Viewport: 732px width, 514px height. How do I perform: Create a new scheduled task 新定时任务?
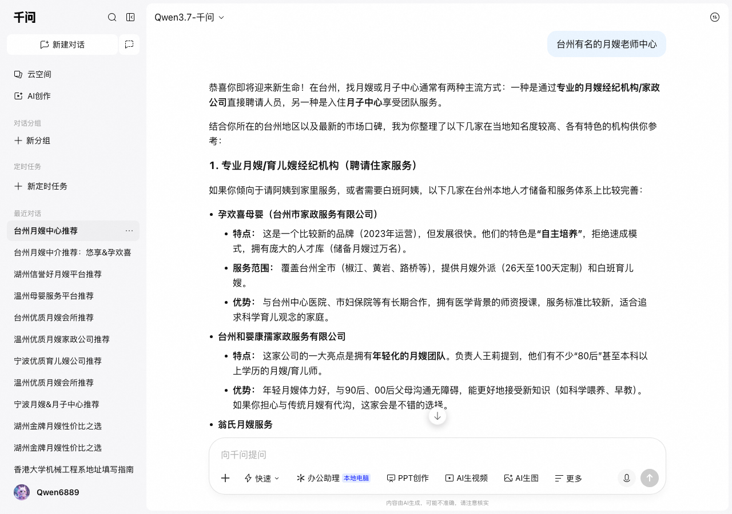41,186
